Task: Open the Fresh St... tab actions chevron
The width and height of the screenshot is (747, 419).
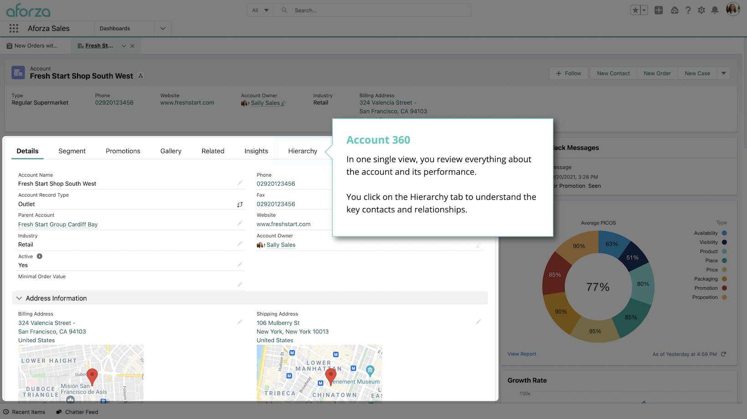Action: (x=124, y=46)
